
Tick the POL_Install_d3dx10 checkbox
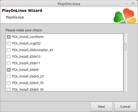coord(9,57)
